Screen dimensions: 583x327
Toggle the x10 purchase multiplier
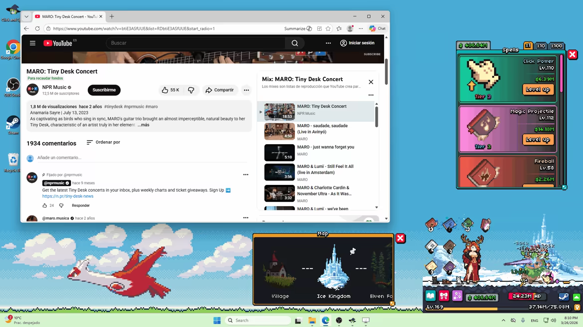pos(541,46)
